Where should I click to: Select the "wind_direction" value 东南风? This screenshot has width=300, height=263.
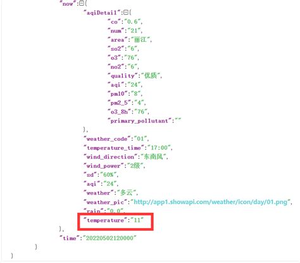153,157
